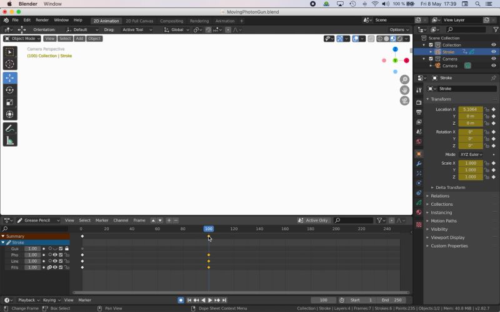The height and width of the screenshot is (312, 500).
Task: Toggle Camera collection exclude checkbox
Action: coord(431,59)
